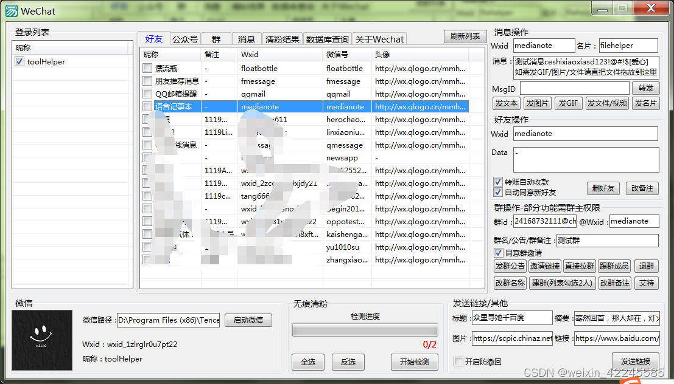Focus the 链接 baidu URL input field
The height and width of the screenshot is (384, 674).
click(x=617, y=338)
